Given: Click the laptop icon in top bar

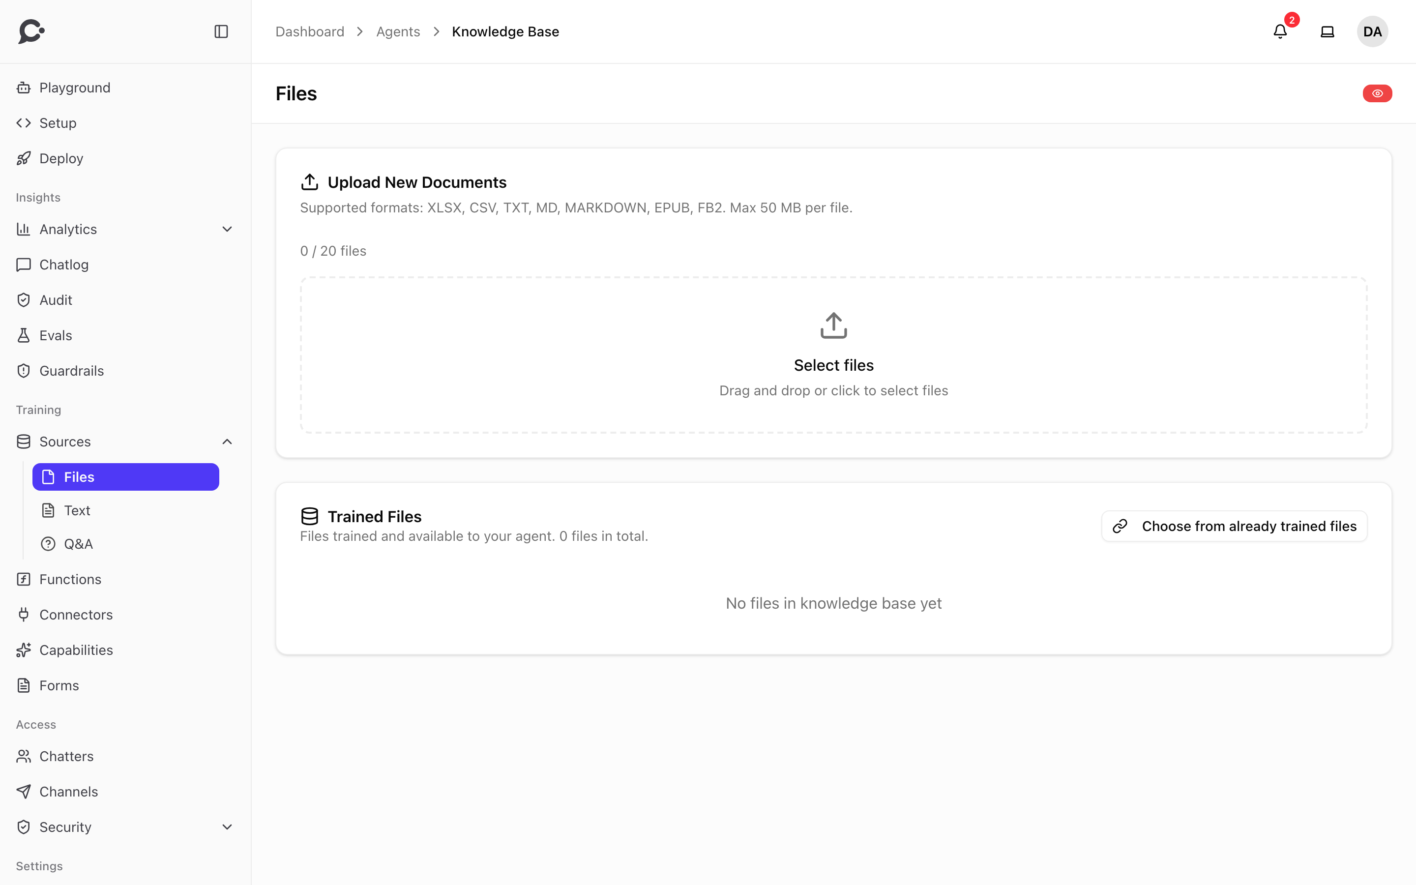Looking at the screenshot, I should tap(1327, 31).
